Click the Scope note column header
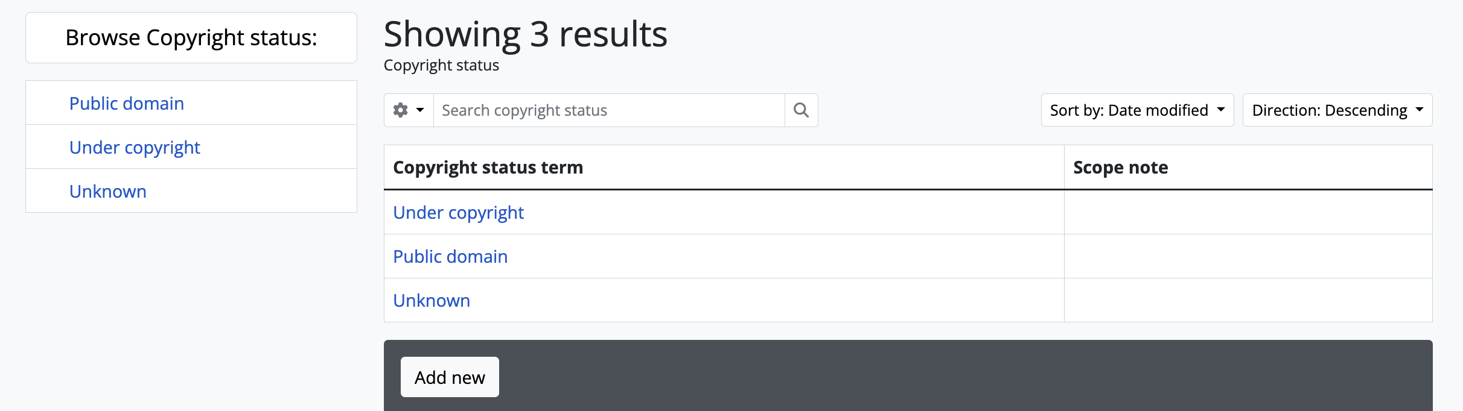The width and height of the screenshot is (1463, 411). [x=1120, y=168]
